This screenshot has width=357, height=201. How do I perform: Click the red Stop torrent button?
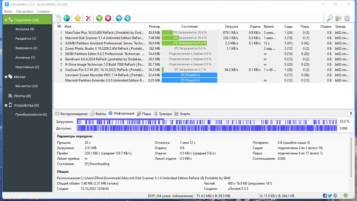point(108,18)
